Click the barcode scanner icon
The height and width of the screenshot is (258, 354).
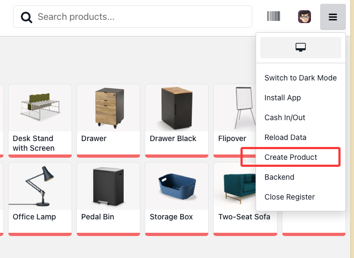point(273,17)
